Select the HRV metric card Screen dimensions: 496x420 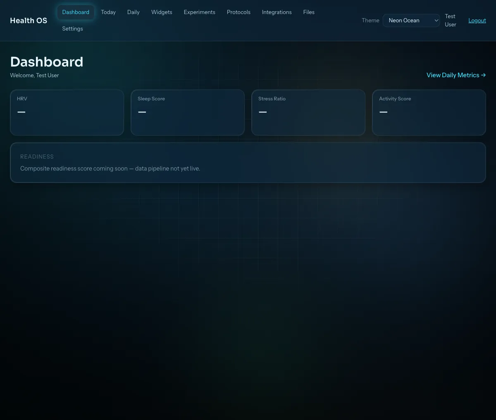point(67,112)
